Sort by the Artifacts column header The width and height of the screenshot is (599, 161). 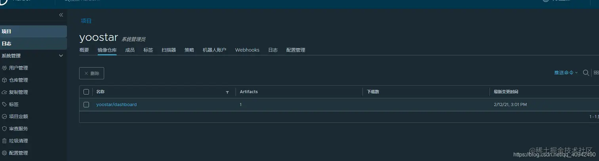point(249,92)
